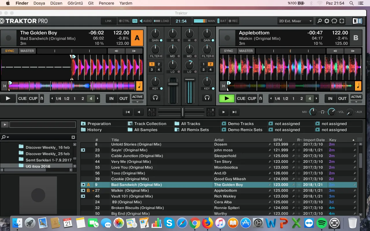Screen dimensions: 370x231
Task: Enable FX unit 3 on right channel
Action: click(x=203, y=70)
